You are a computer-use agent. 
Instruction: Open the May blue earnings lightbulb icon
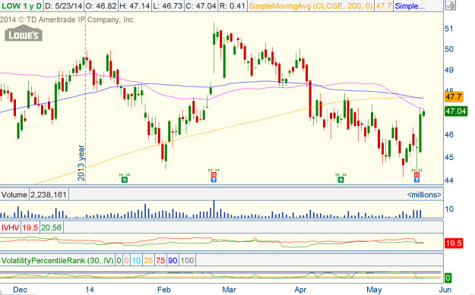[416, 180]
